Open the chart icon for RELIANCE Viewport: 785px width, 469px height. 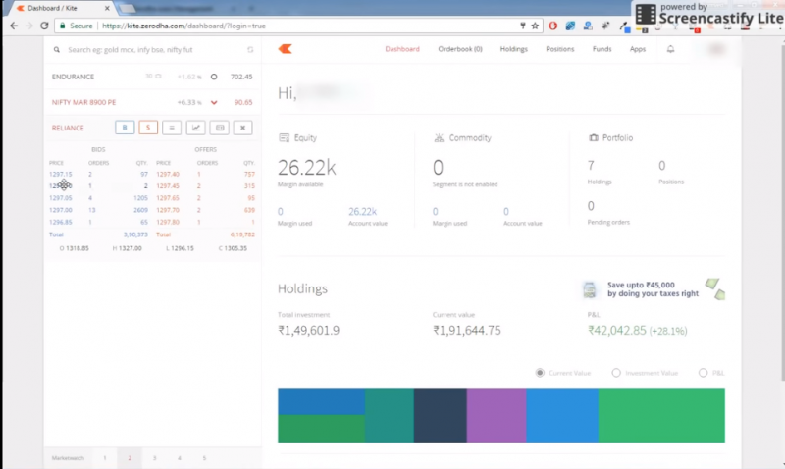point(195,128)
